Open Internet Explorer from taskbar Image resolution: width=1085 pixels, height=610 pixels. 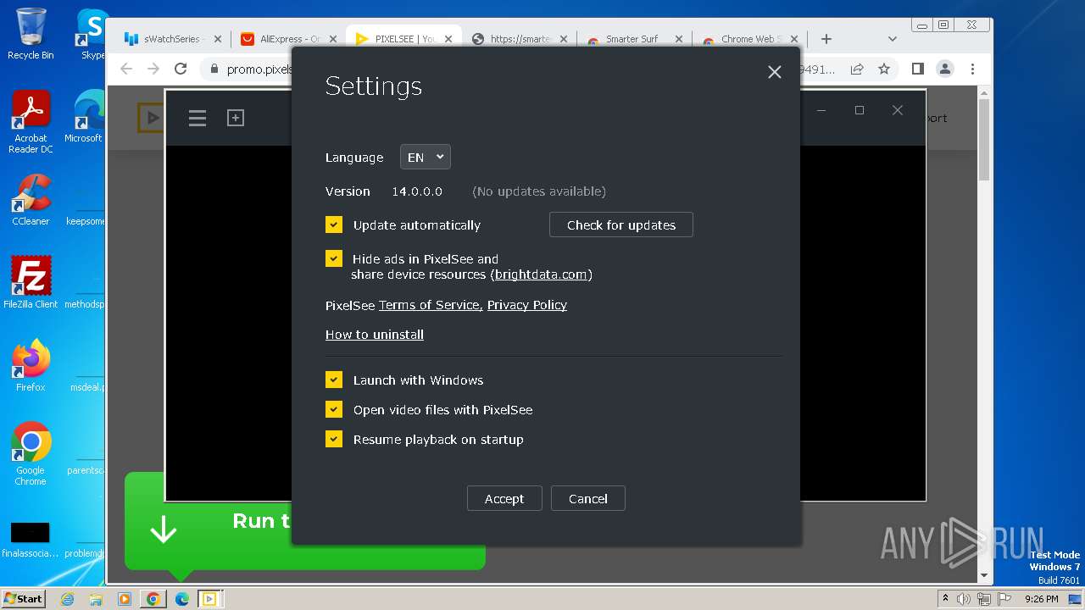(67, 599)
